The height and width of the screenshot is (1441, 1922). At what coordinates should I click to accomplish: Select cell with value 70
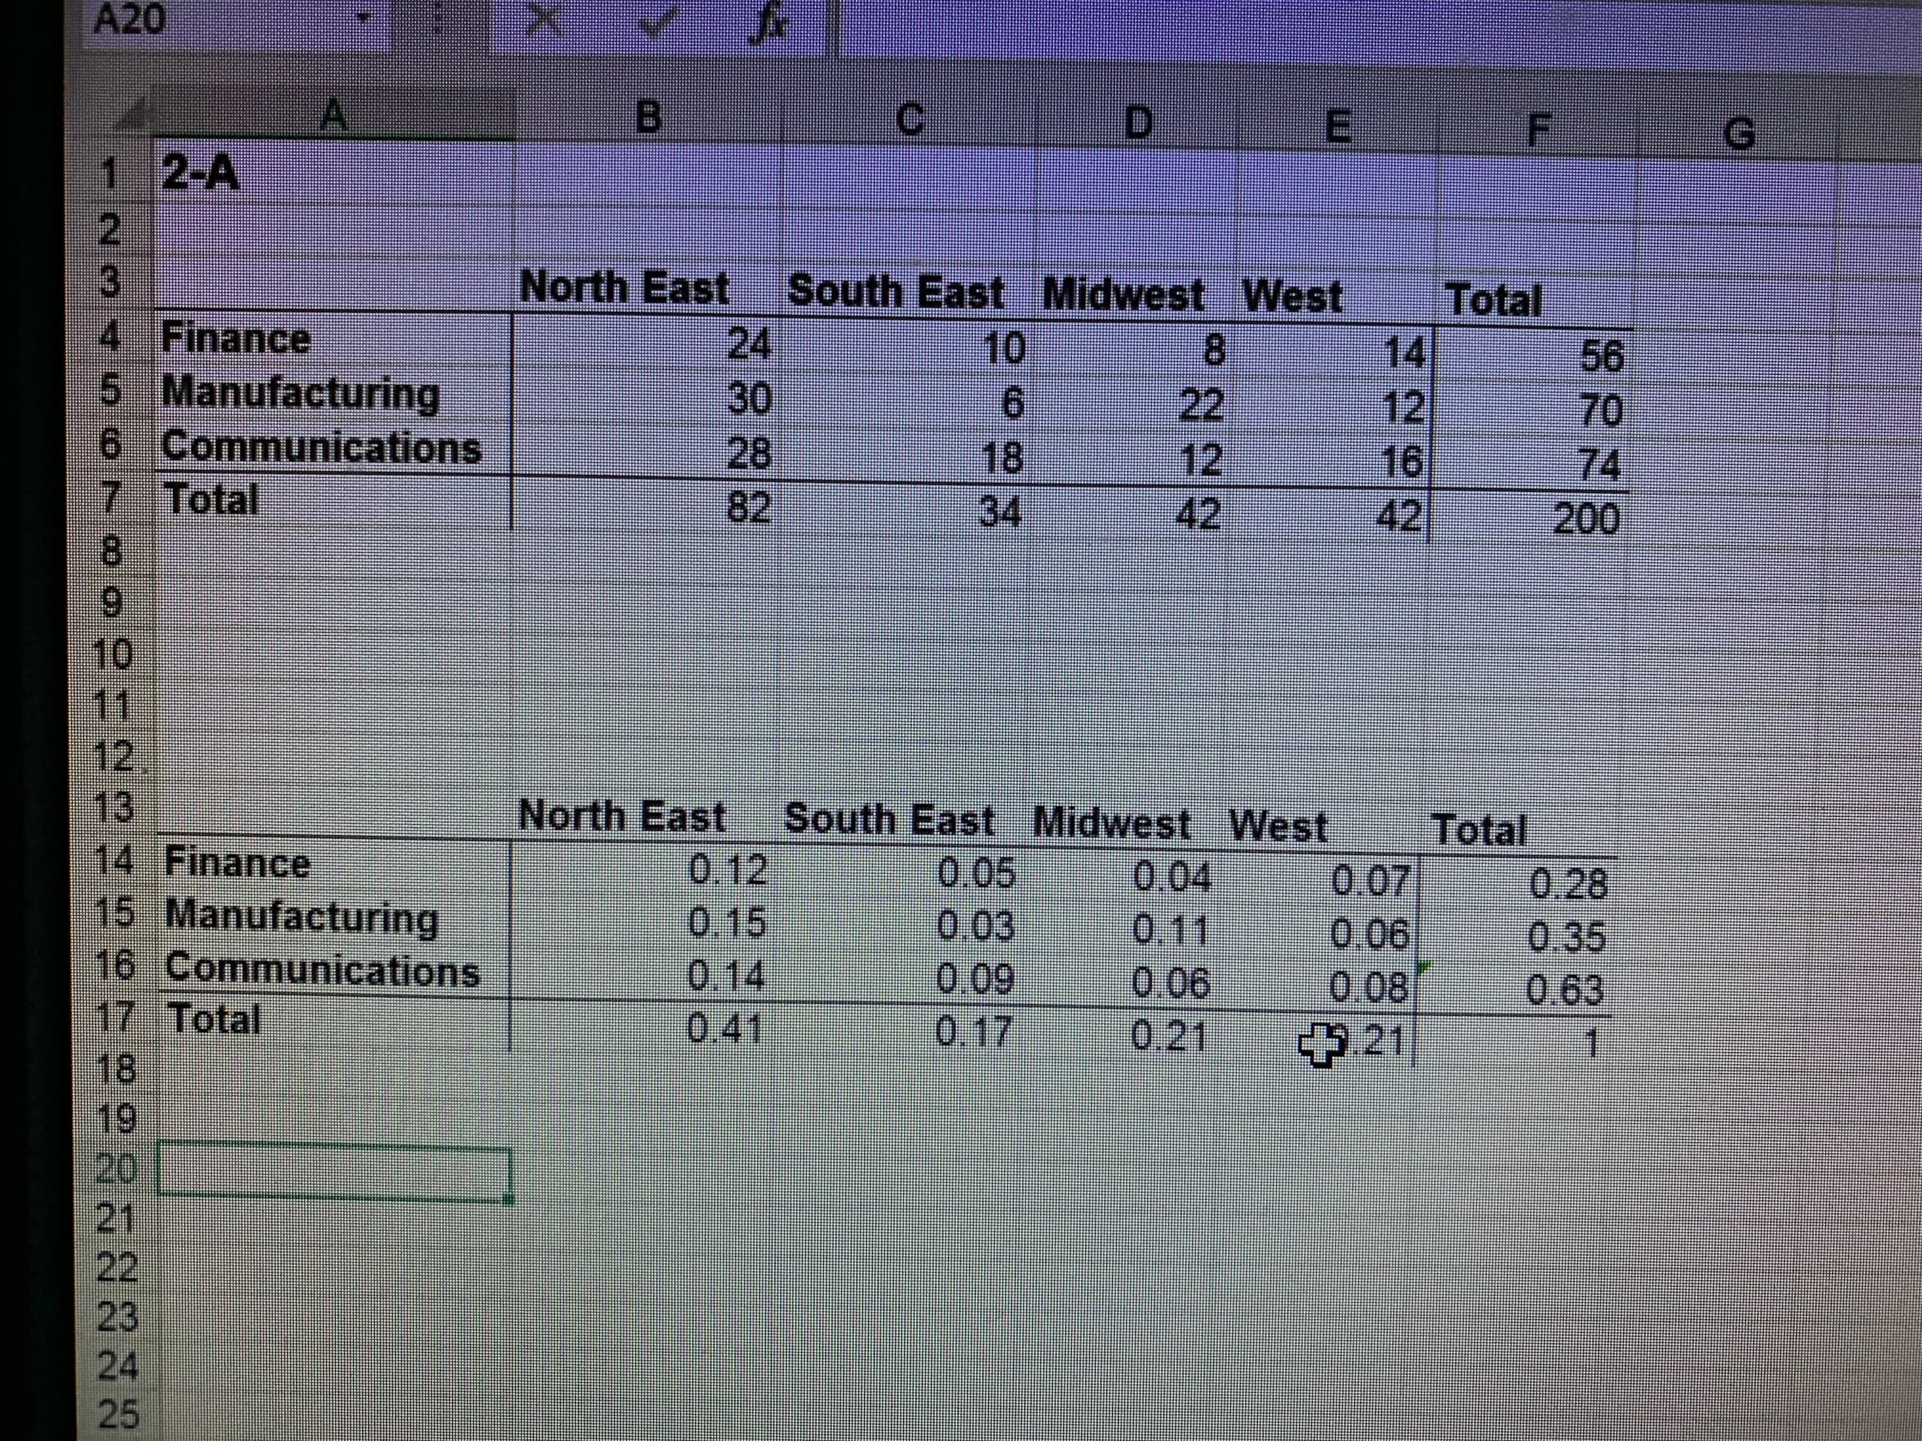pos(1532,411)
